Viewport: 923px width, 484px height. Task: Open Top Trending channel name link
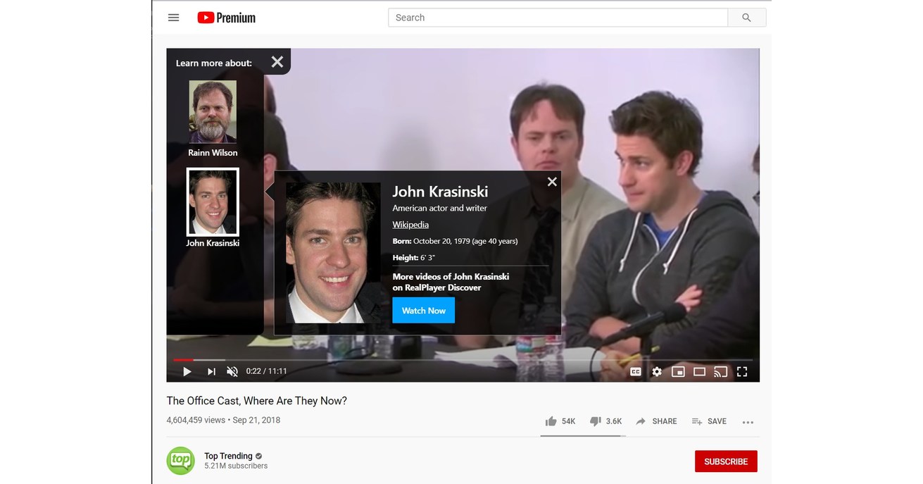228,456
